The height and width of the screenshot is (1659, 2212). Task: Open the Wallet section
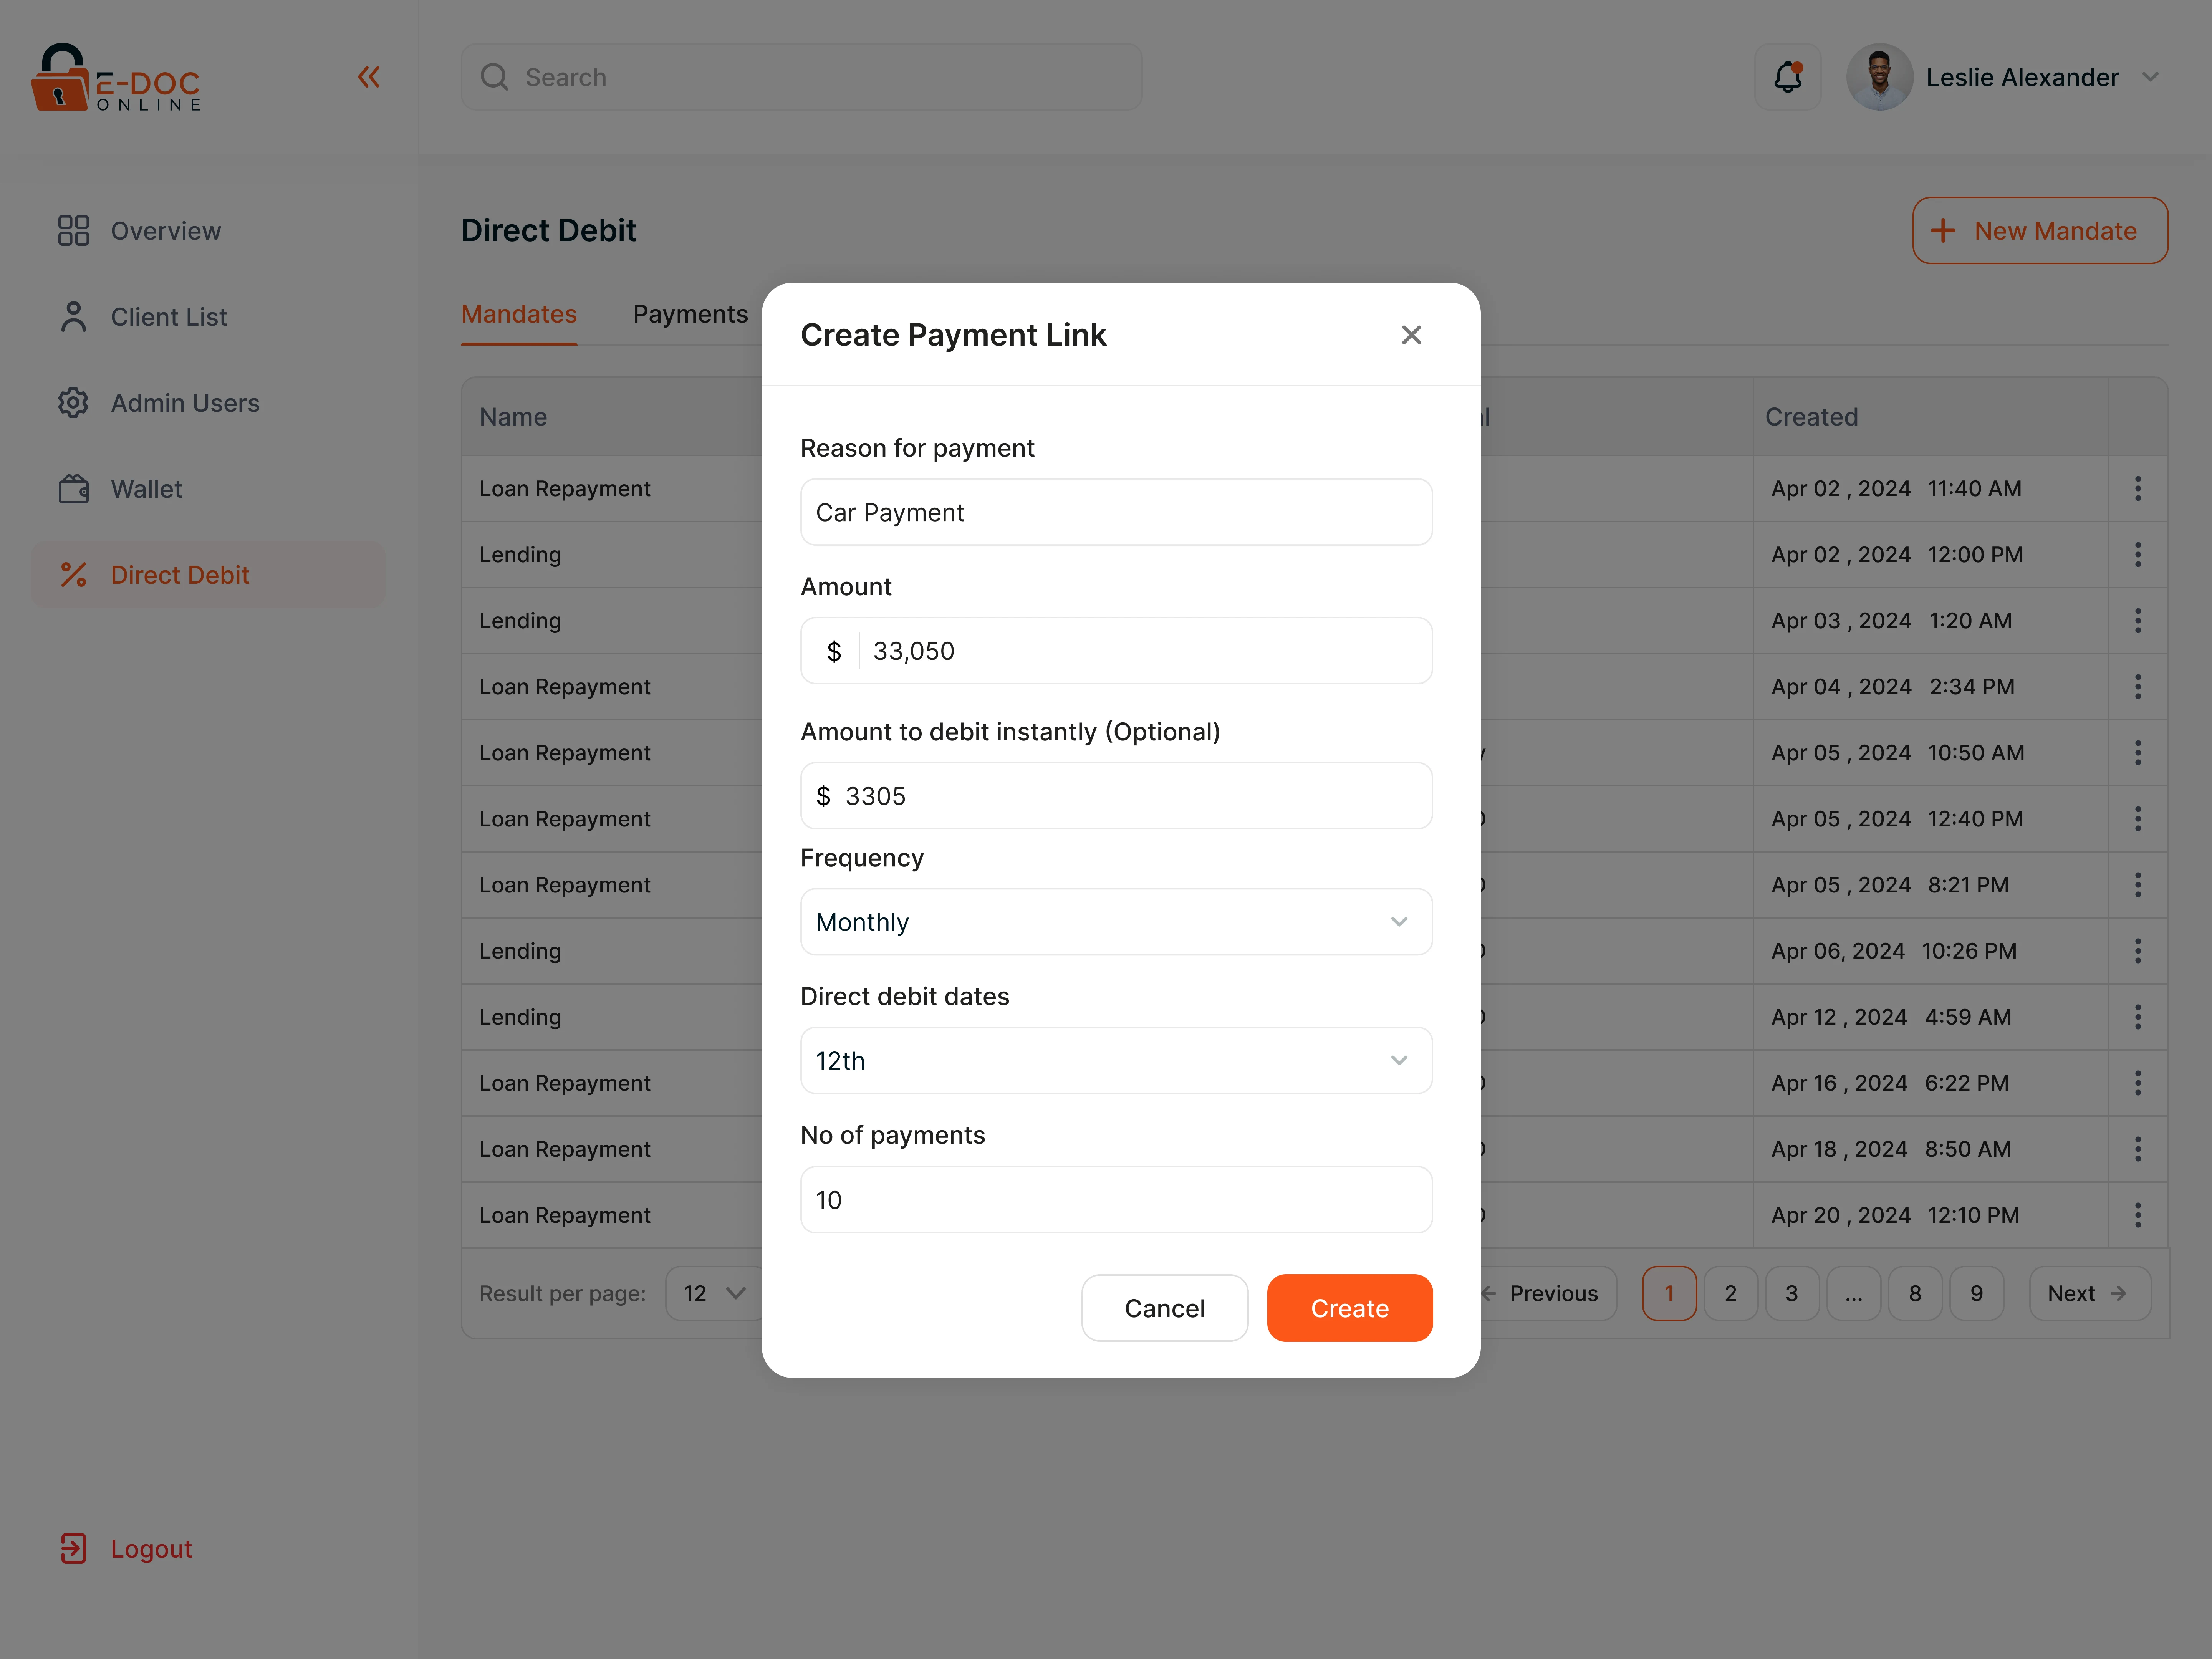(208, 489)
